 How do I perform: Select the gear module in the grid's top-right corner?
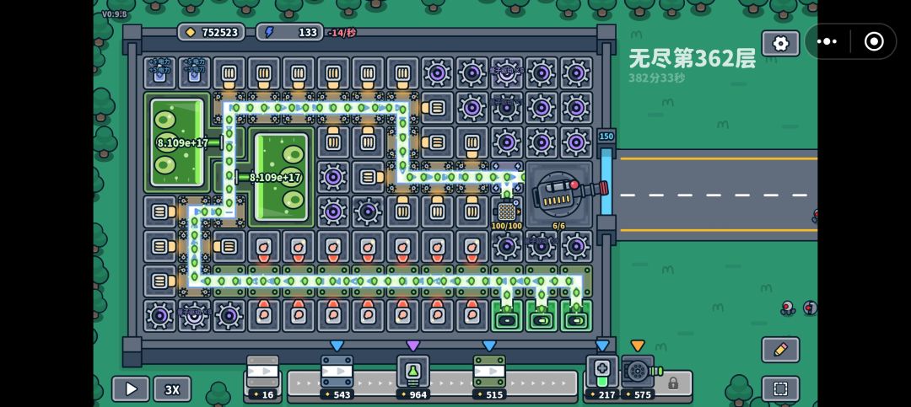coord(576,73)
